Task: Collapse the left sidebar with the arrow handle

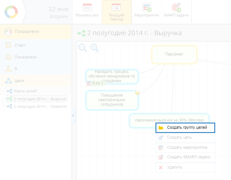Action: click(73, 115)
